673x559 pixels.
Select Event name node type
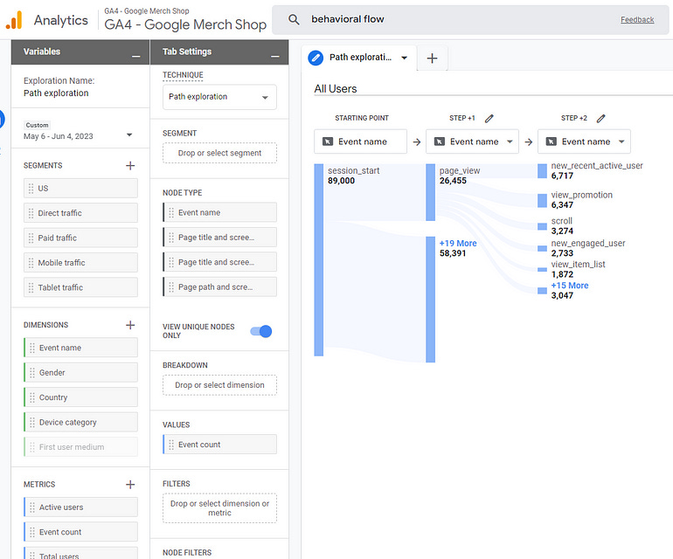coord(219,213)
